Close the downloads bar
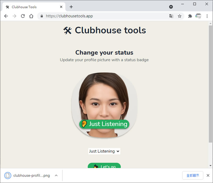Viewport: 213px width, 183px height. click(x=208, y=175)
